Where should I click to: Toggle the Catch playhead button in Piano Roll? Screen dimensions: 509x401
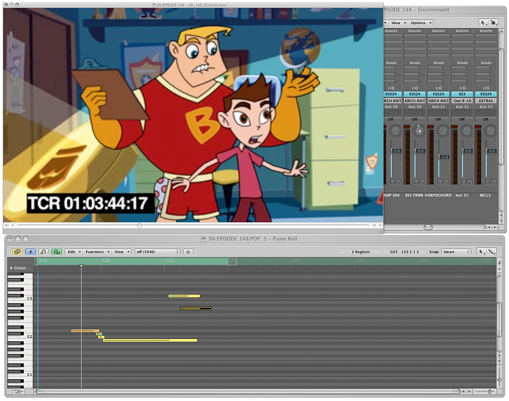click(30, 252)
